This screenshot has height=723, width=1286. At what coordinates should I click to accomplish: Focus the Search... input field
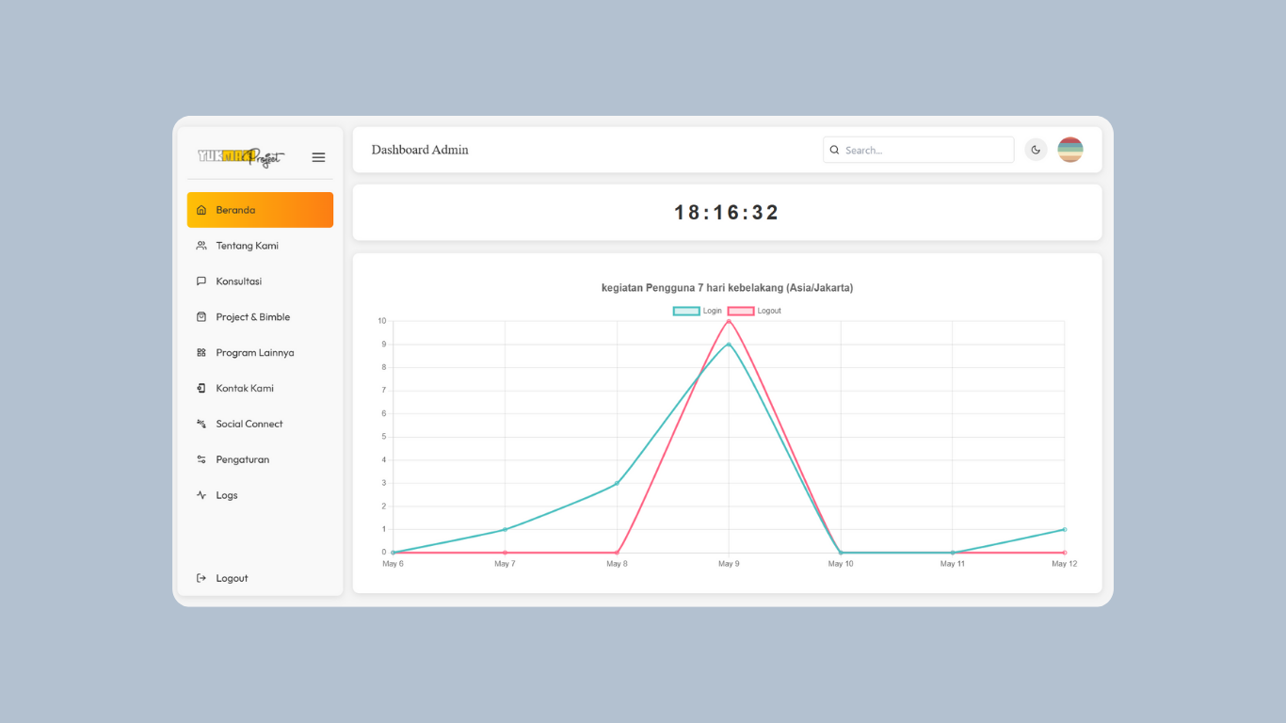click(x=918, y=150)
